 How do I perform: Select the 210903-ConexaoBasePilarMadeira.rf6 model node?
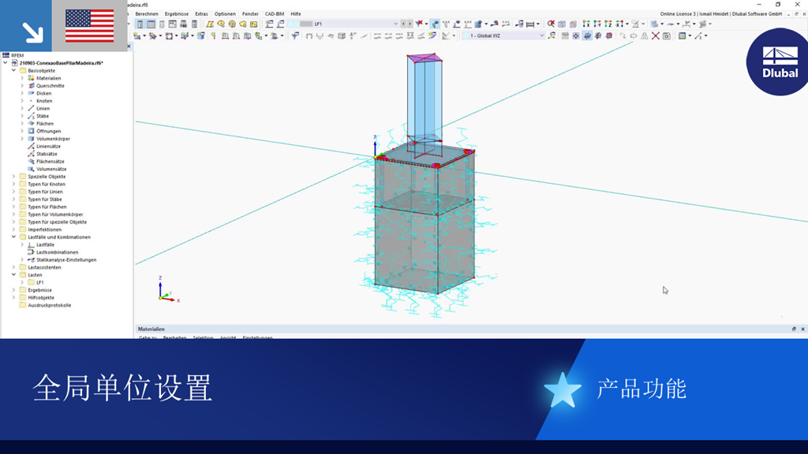tap(61, 63)
